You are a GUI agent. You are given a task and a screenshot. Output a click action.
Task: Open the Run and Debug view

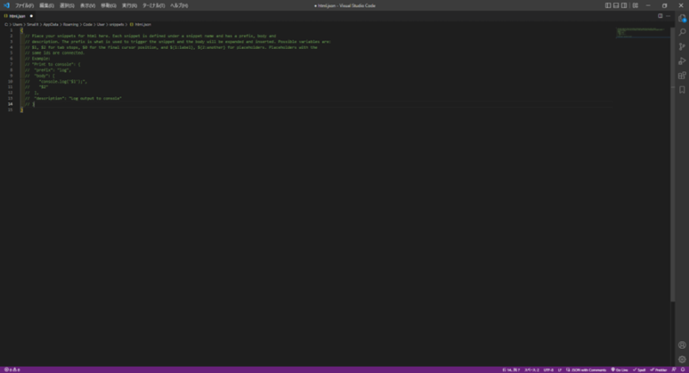[x=681, y=60]
